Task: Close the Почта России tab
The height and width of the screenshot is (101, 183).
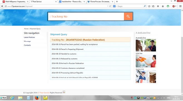Action: (113, 2)
